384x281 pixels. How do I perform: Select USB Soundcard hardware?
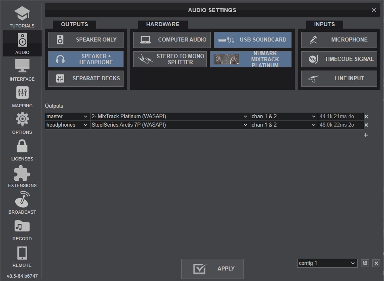pyautogui.click(x=253, y=40)
